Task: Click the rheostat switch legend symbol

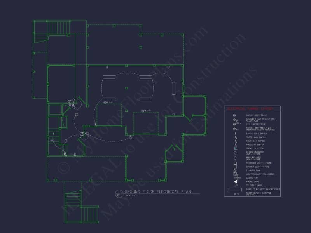Action: (x=236, y=144)
